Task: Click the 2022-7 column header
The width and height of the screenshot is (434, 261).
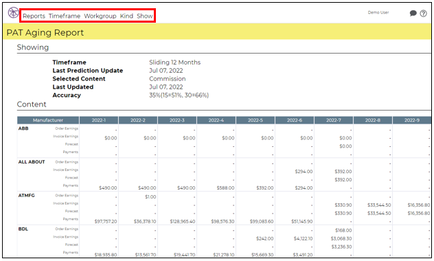Action: pos(334,120)
